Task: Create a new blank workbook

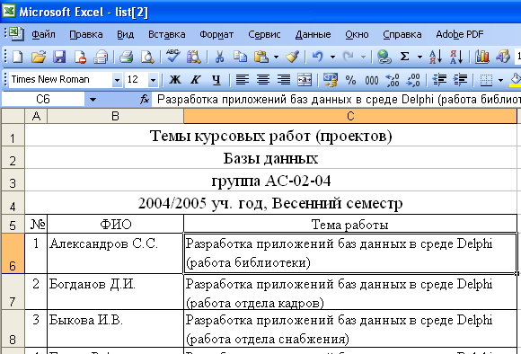Action: point(17,57)
